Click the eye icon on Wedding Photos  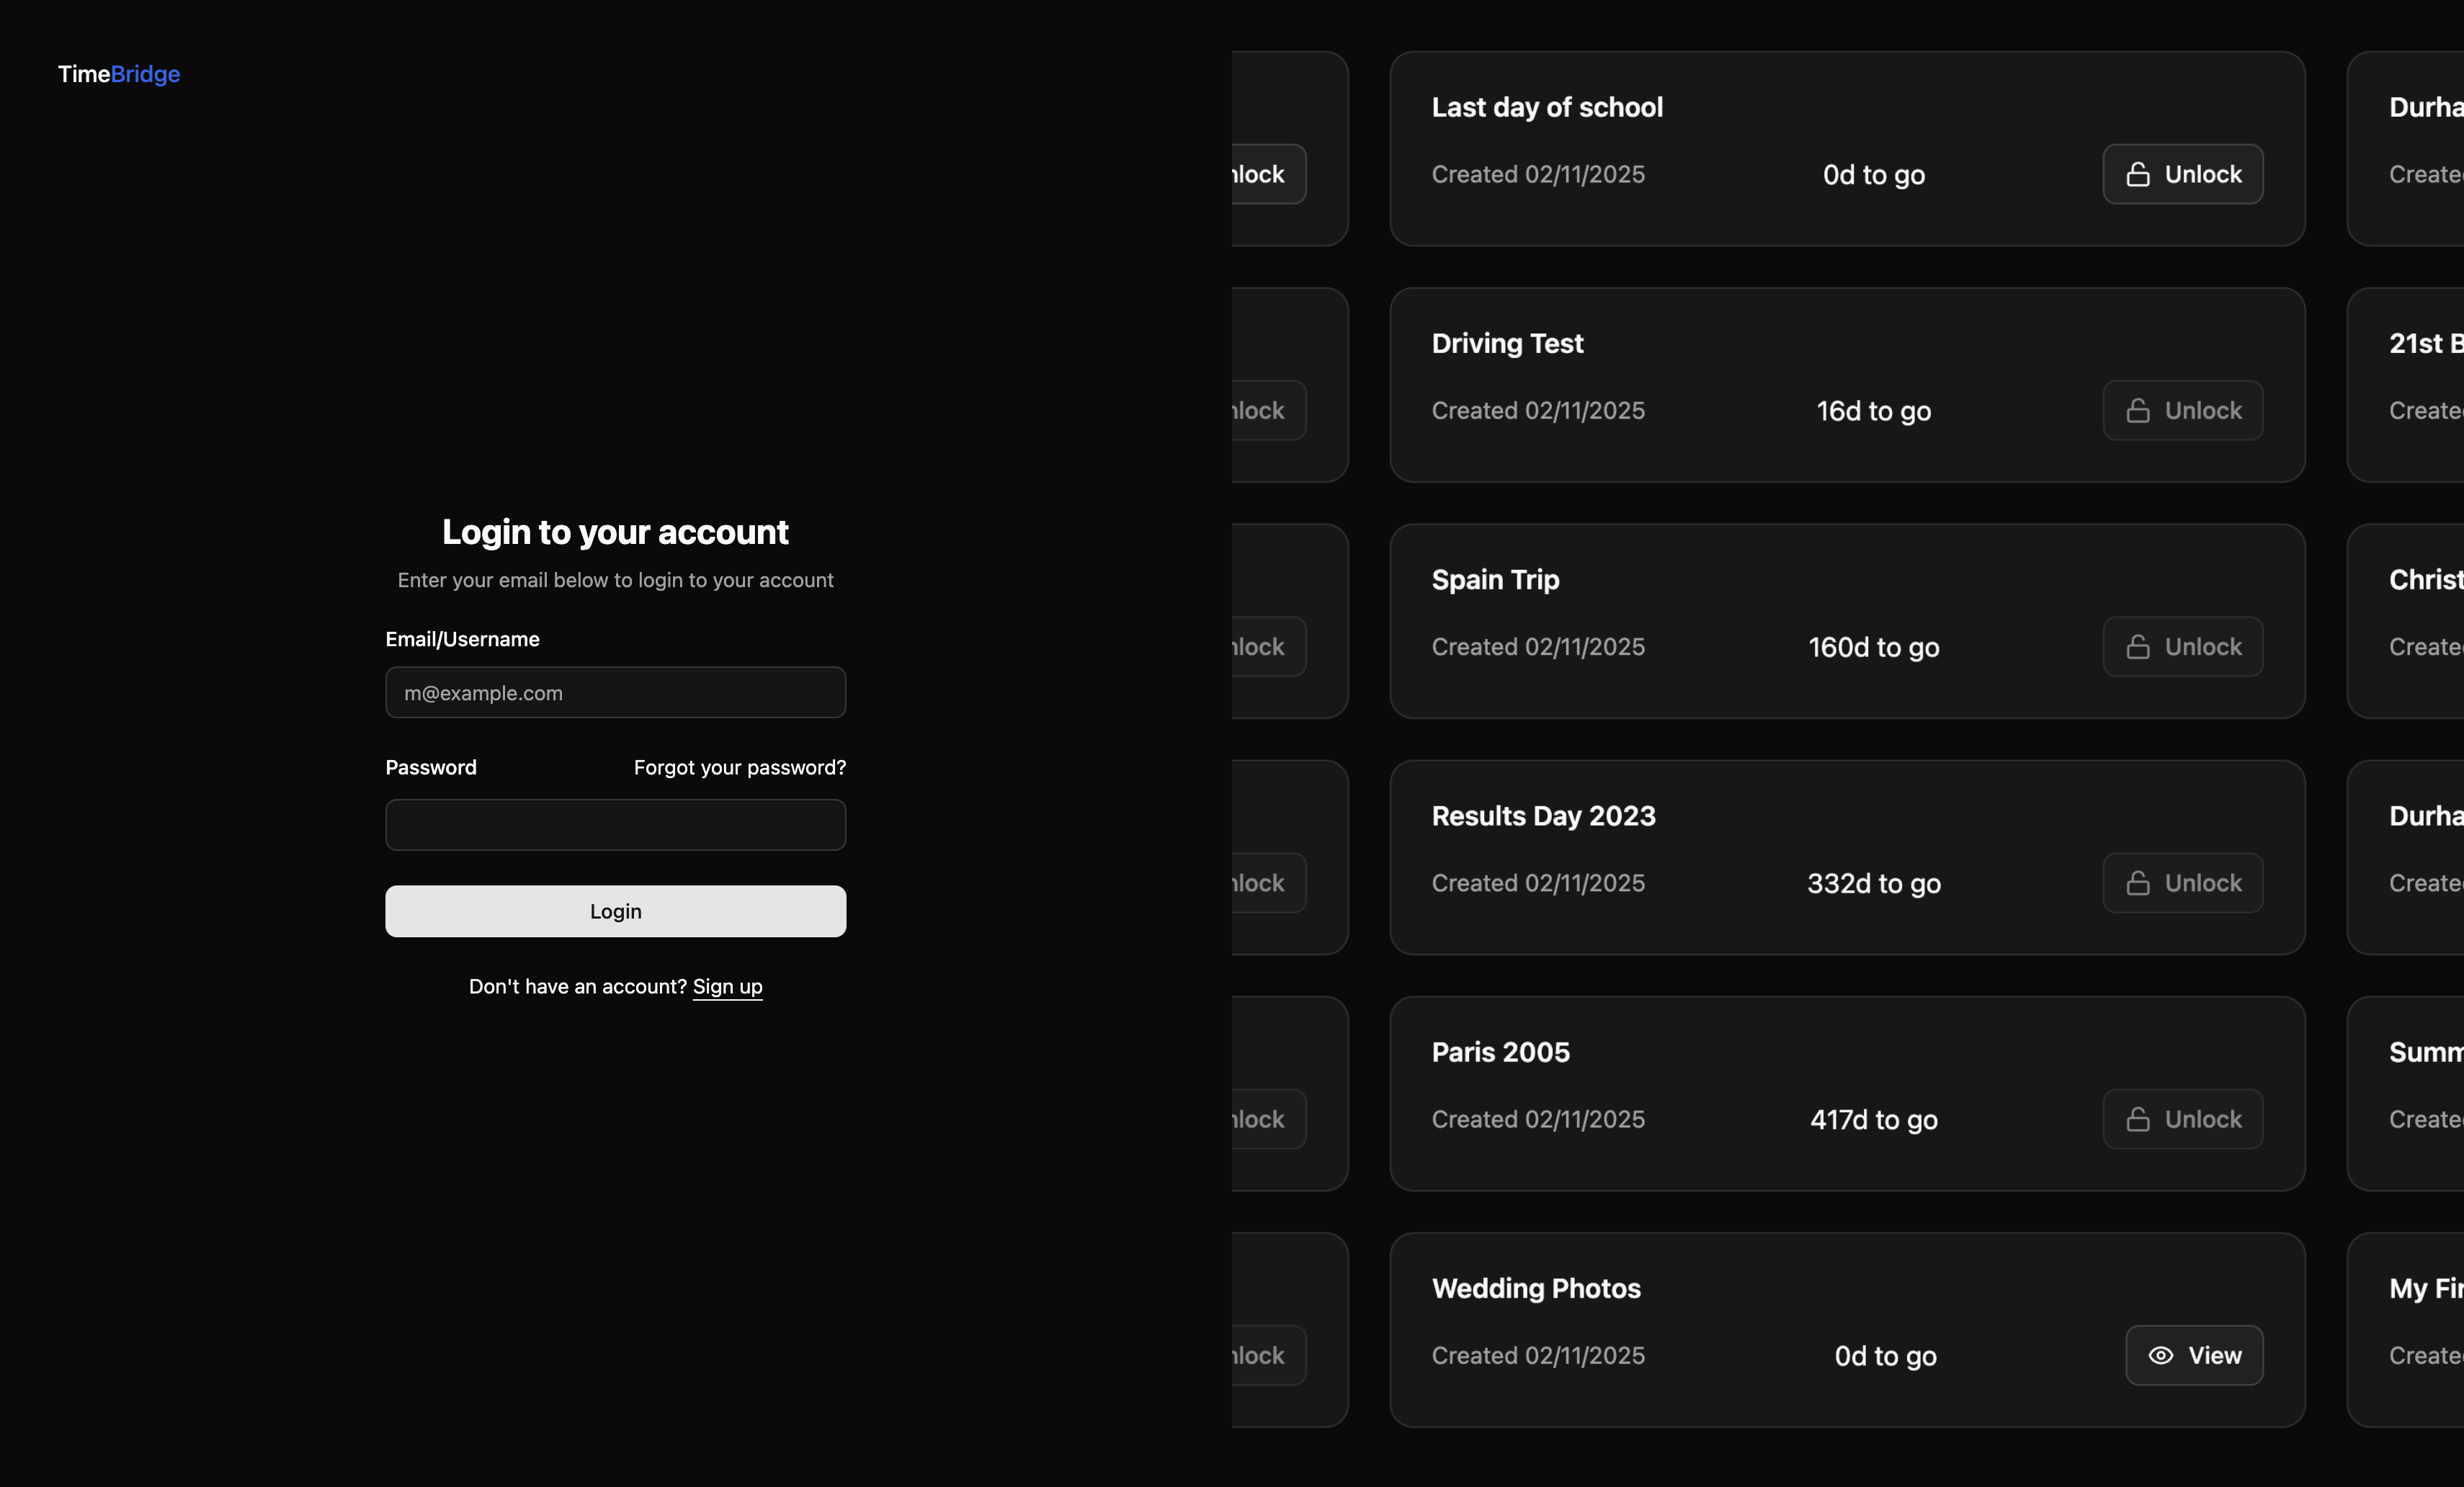pyautogui.click(x=2160, y=1356)
